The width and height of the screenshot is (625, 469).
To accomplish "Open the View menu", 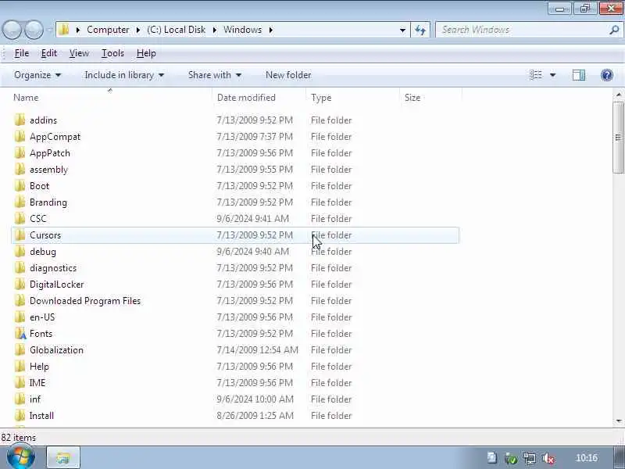I will pos(79,53).
